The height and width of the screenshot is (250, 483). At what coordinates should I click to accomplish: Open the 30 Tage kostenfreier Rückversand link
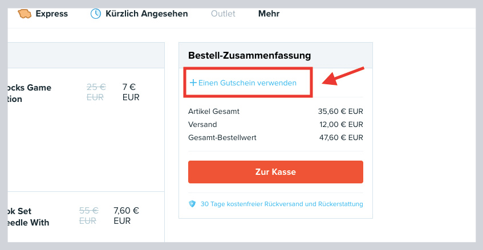tap(281, 204)
